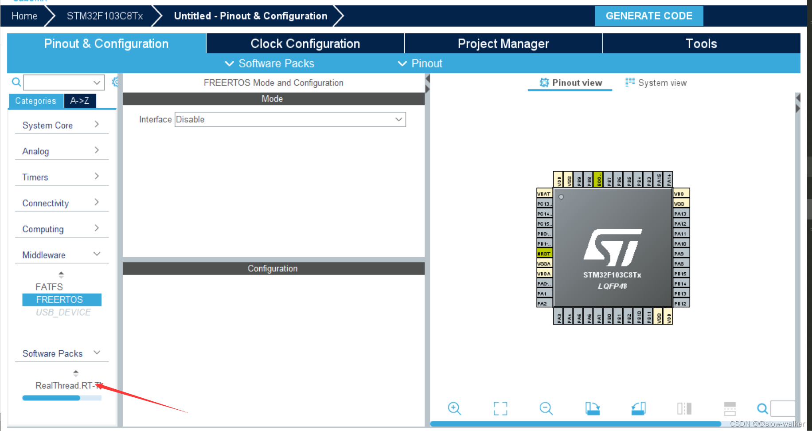Click the RealThread.RT-Thread progress bar
Screen dimensions: 812x431
click(x=62, y=398)
